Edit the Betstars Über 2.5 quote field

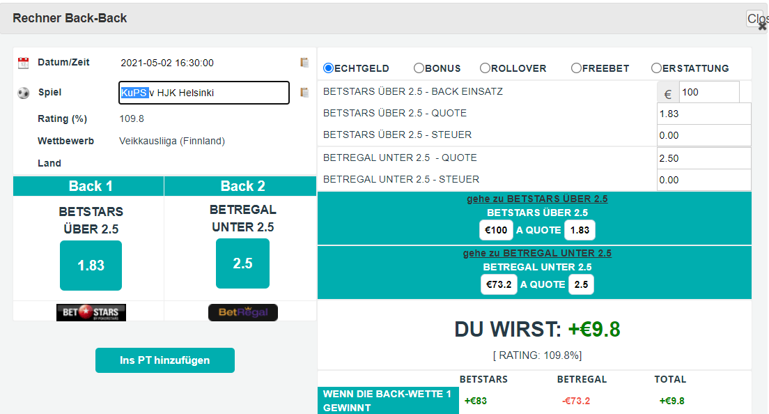pos(704,114)
